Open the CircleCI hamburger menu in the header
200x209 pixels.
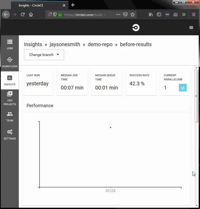[191, 28]
